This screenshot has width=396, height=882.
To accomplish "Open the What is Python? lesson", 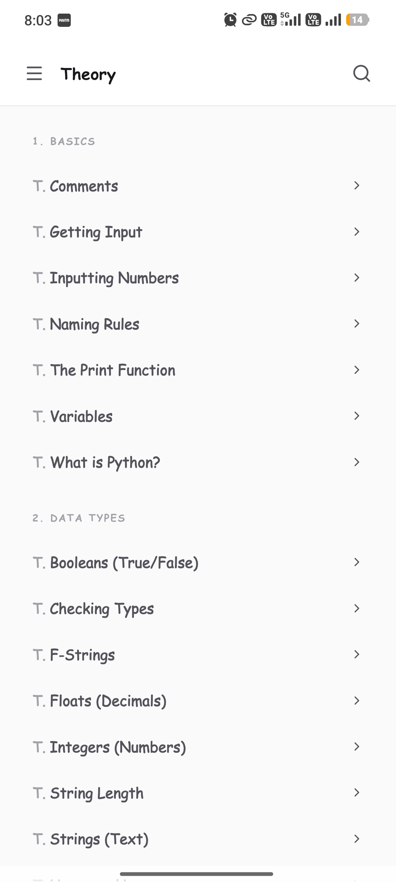I will 198,462.
